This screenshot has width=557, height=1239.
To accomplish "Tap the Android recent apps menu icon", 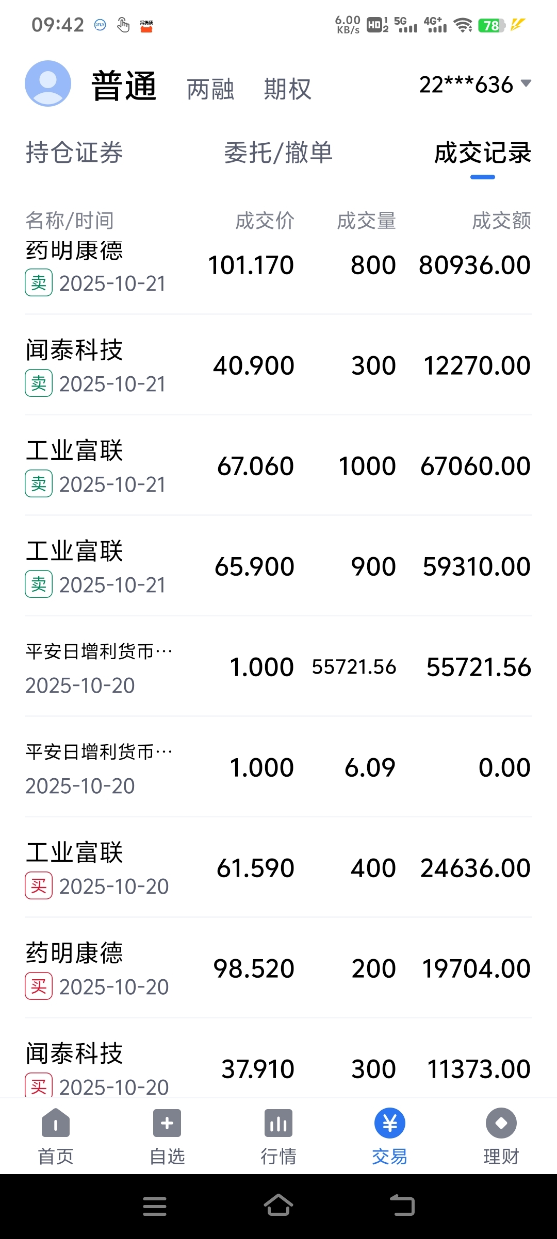I will pos(155,1206).
